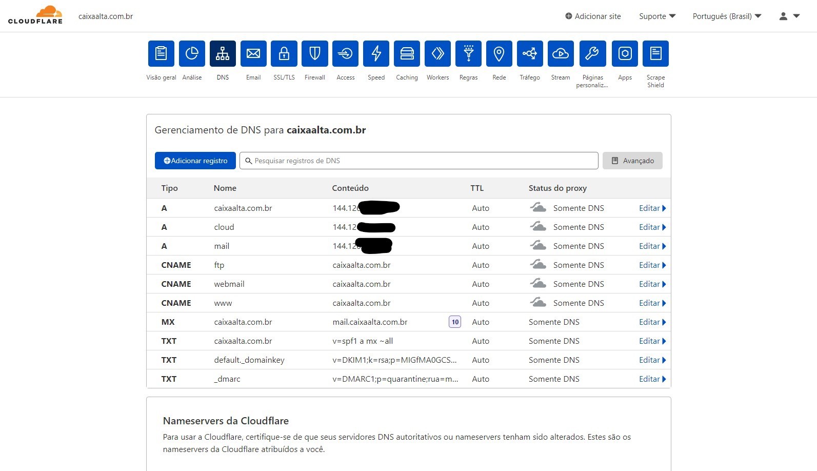Open the user account dropdown

click(x=789, y=16)
